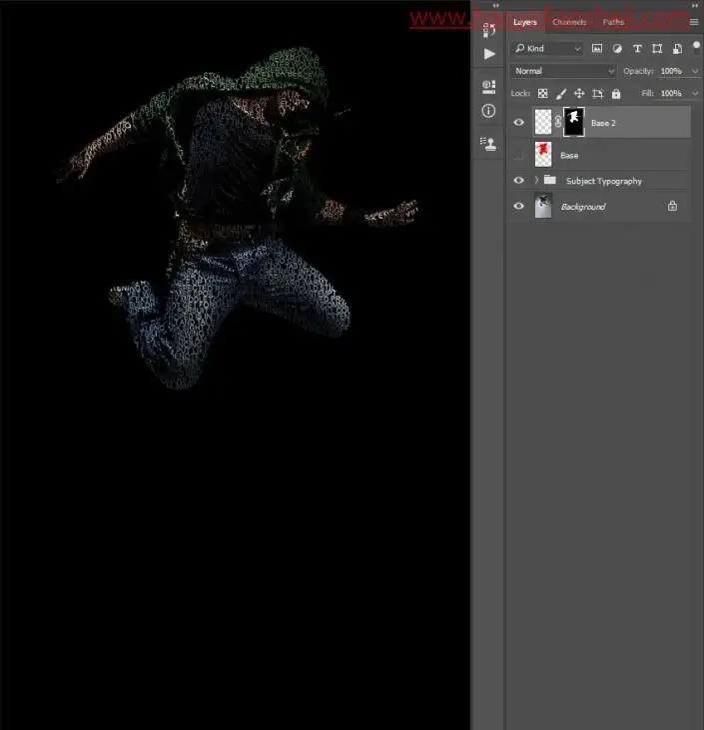Open the Normal blend mode dropdown

click(563, 71)
